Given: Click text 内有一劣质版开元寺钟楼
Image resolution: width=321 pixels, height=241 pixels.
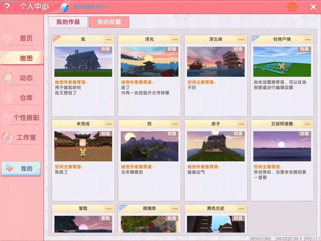Looking at the screenshot, I should (145, 93).
